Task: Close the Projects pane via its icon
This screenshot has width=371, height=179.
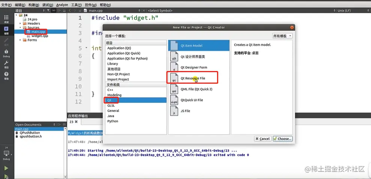Action: [x=64, y=10]
